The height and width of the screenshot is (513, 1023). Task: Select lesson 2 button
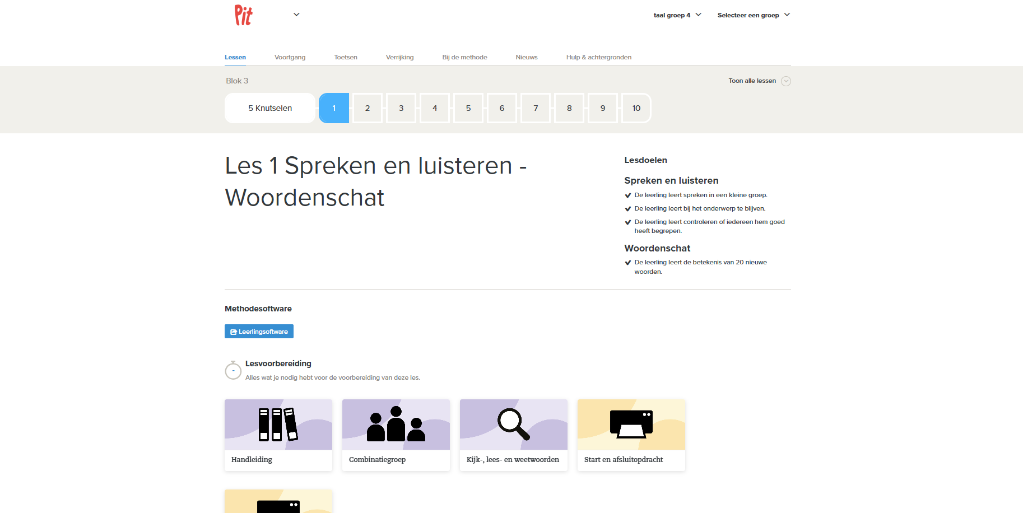[368, 108]
